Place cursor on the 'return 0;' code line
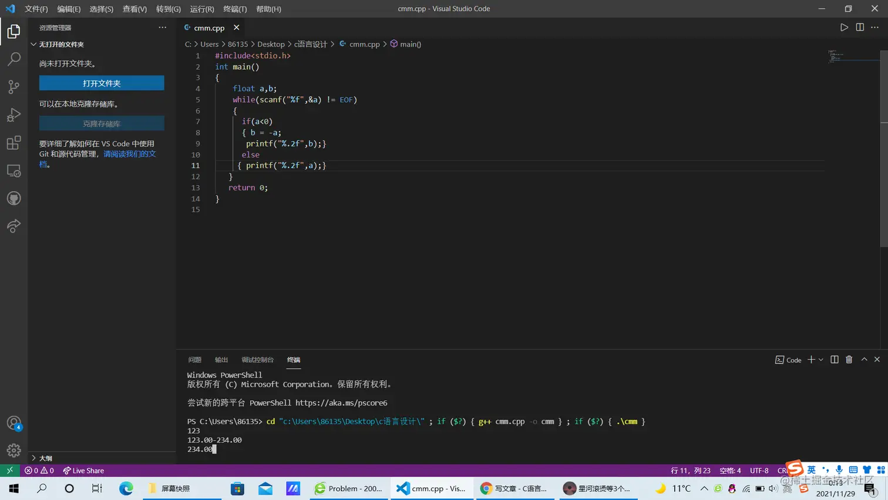Image resolution: width=888 pixels, height=500 pixels. (248, 188)
